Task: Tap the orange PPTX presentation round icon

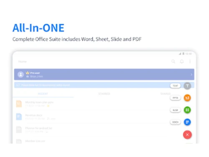Action: 187,98
